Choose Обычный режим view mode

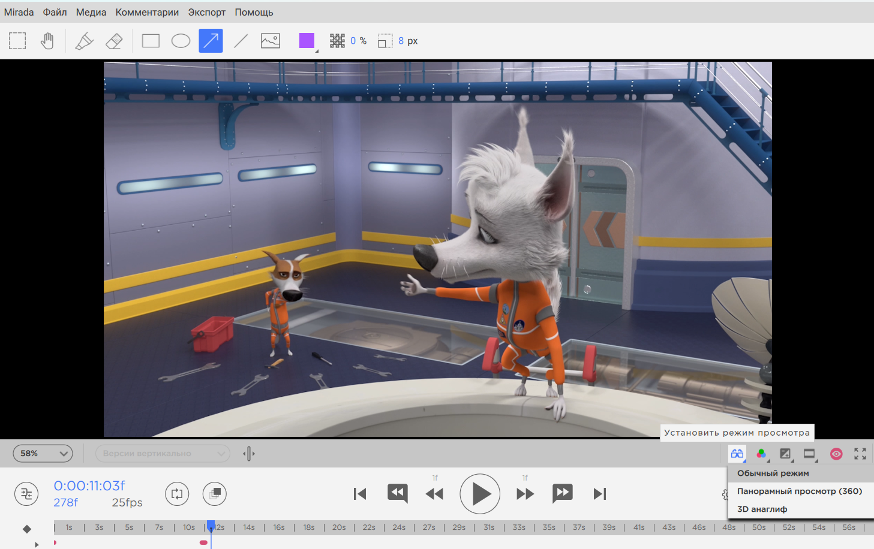click(x=801, y=473)
